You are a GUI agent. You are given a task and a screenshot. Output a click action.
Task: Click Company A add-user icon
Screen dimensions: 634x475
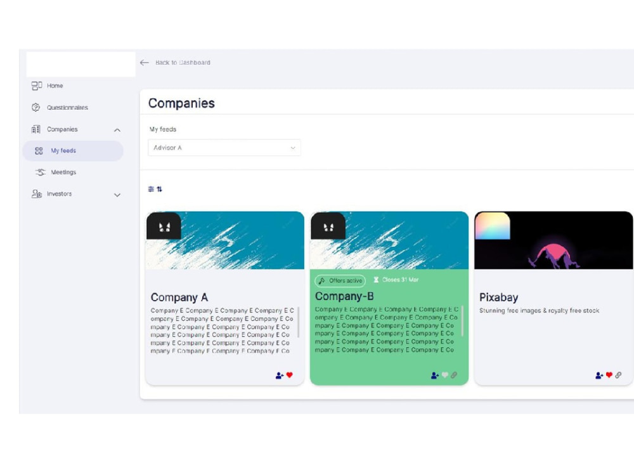coord(280,375)
